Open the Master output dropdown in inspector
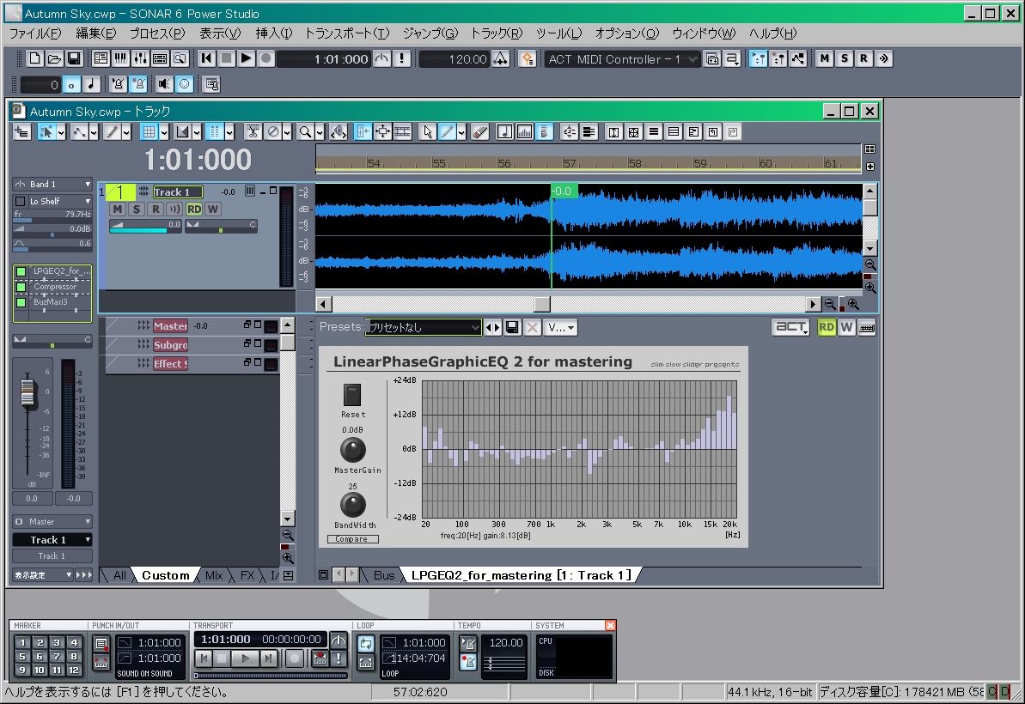1025x704 pixels. pyautogui.click(x=52, y=522)
